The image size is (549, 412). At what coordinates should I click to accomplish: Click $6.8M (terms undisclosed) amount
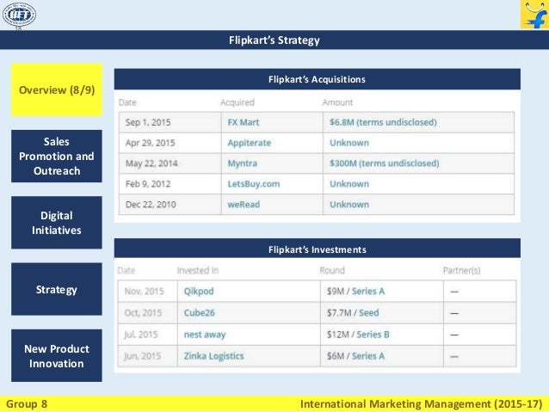[x=384, y=122]
